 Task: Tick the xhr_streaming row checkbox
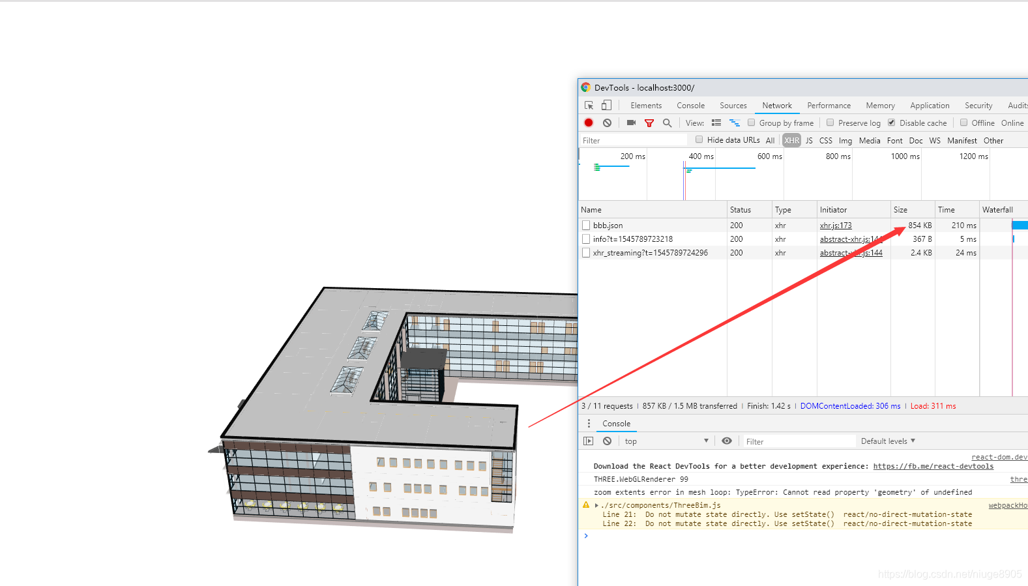[x=586, y=253]
